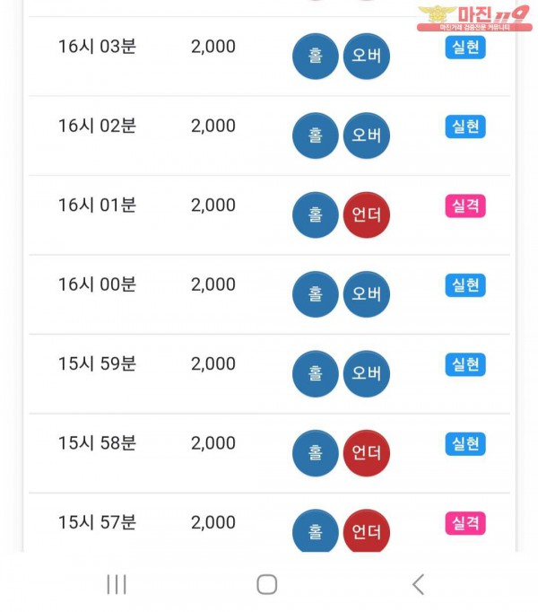538x612 pixels.
Task: Select the 2,000 amount at 15시 59분
Action: point(213,363)
